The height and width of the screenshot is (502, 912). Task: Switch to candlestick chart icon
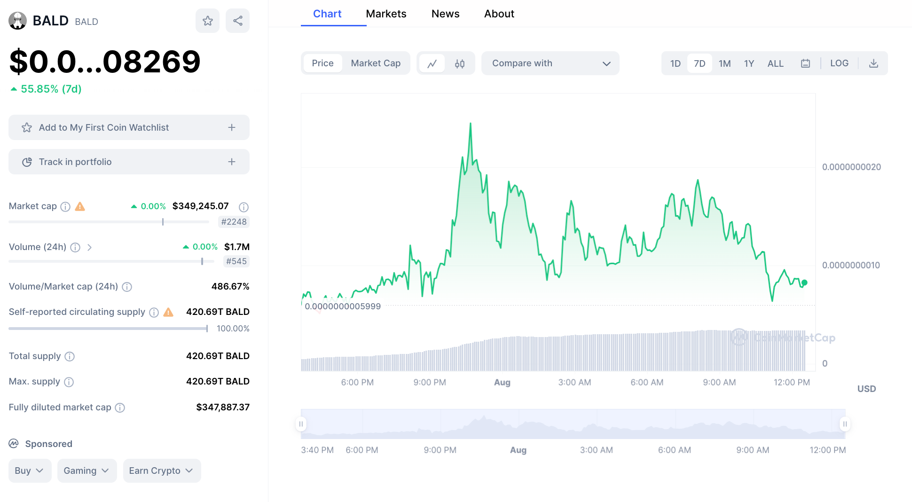[x=459, y=63]
